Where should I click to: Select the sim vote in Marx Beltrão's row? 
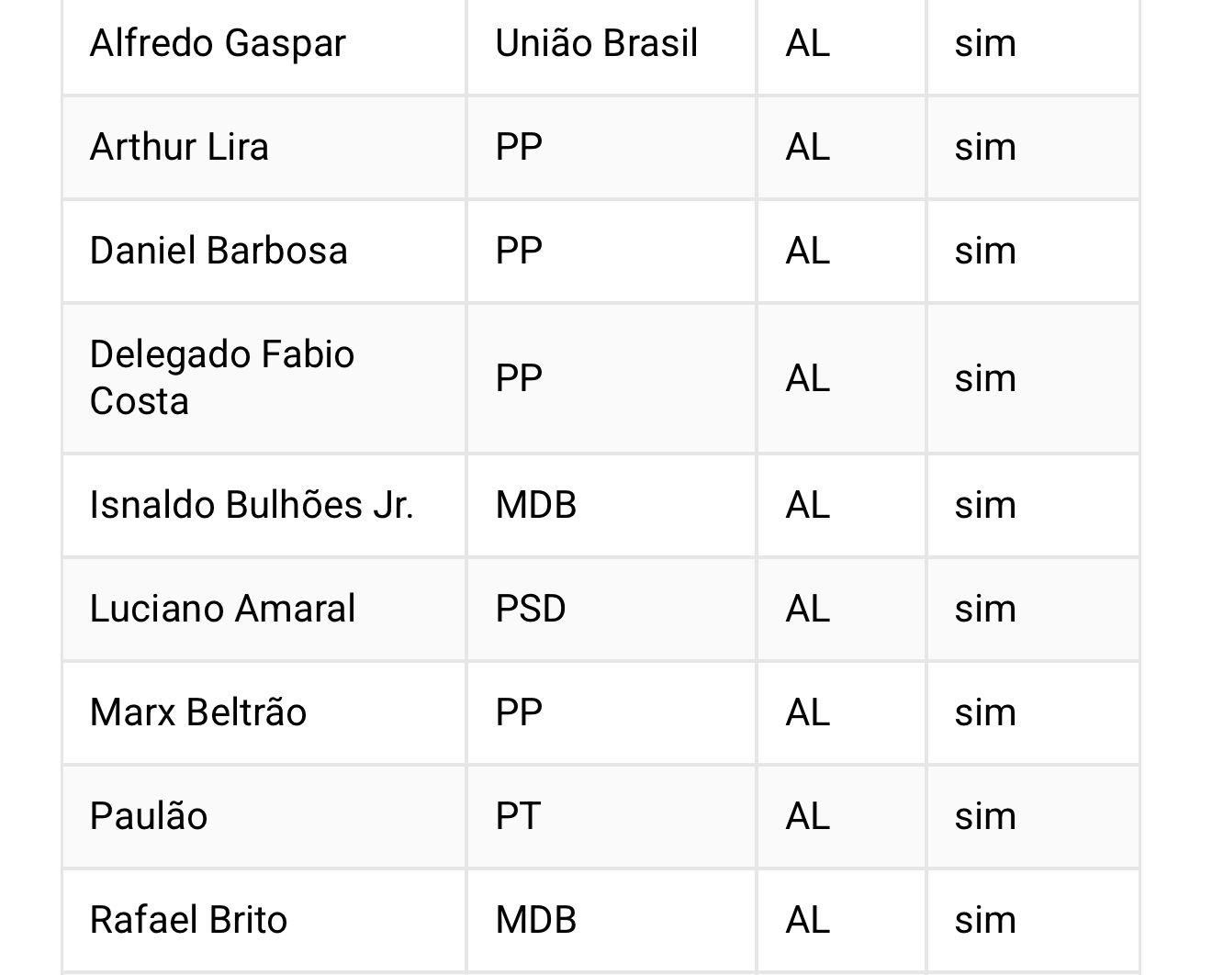click(x=985, y=712)
